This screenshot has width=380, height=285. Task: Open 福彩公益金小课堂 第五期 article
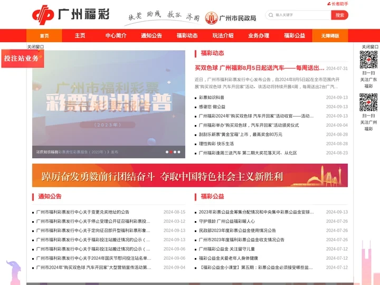[255, 267]
